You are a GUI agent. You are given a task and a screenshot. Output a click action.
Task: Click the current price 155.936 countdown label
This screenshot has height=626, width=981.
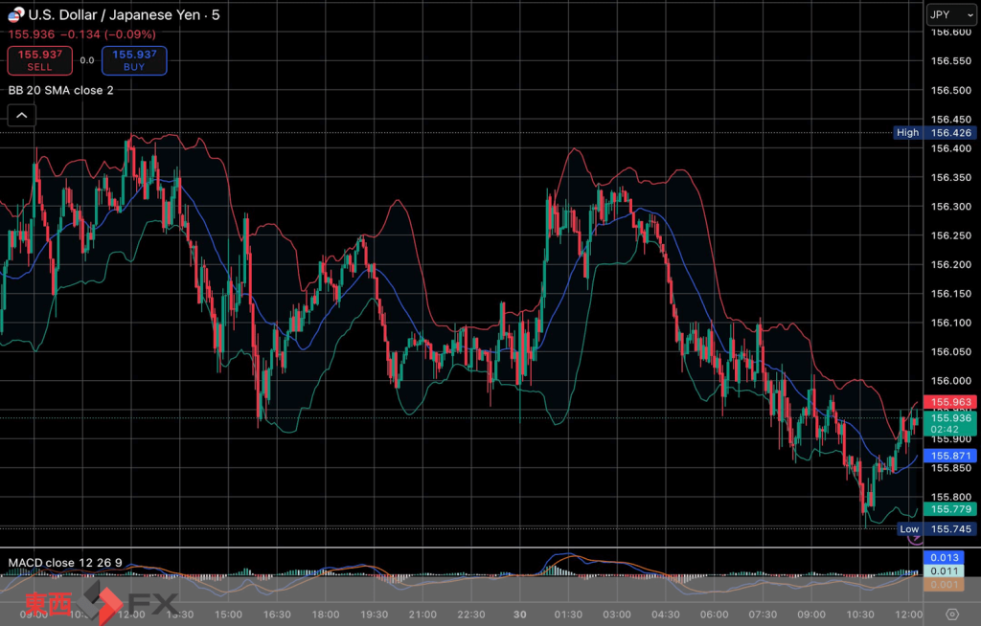point(948,423)
